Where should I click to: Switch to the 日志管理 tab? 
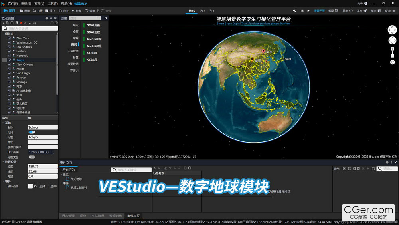click(68, 216)
